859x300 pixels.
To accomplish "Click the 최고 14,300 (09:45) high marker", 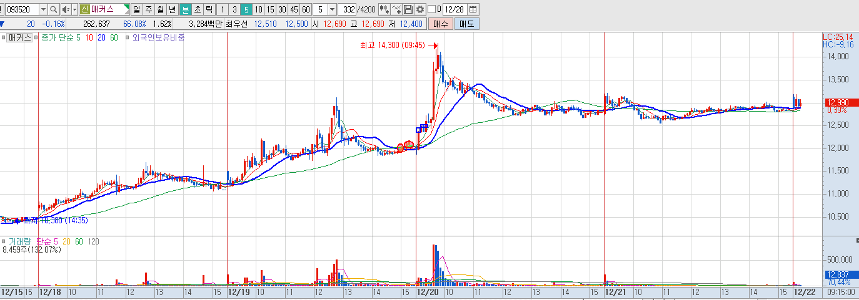I will tap(392, 46).
